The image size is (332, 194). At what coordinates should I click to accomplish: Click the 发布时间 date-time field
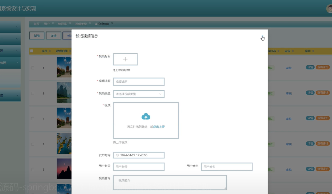click(139, 155)
